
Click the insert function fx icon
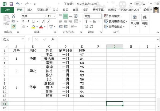point(53,39)
